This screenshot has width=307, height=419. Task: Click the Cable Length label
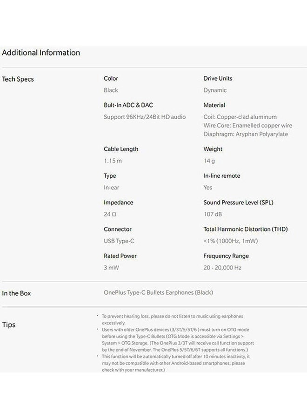click(x=121, y=149)
